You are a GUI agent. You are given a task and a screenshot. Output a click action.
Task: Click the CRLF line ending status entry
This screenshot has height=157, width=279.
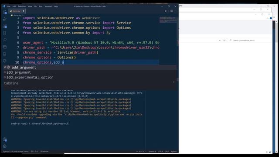(x=167, y=151)
